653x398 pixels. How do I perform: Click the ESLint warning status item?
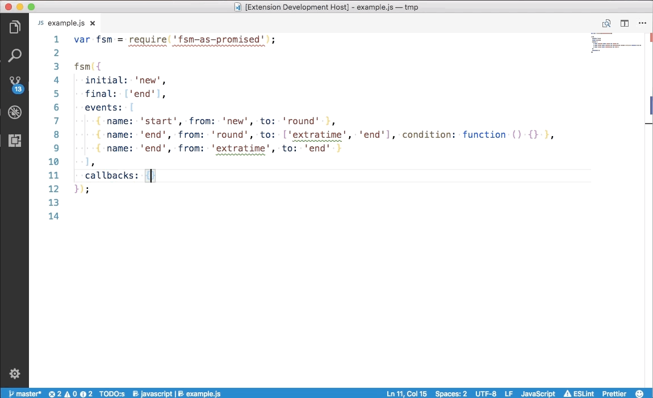click(579, 393)
